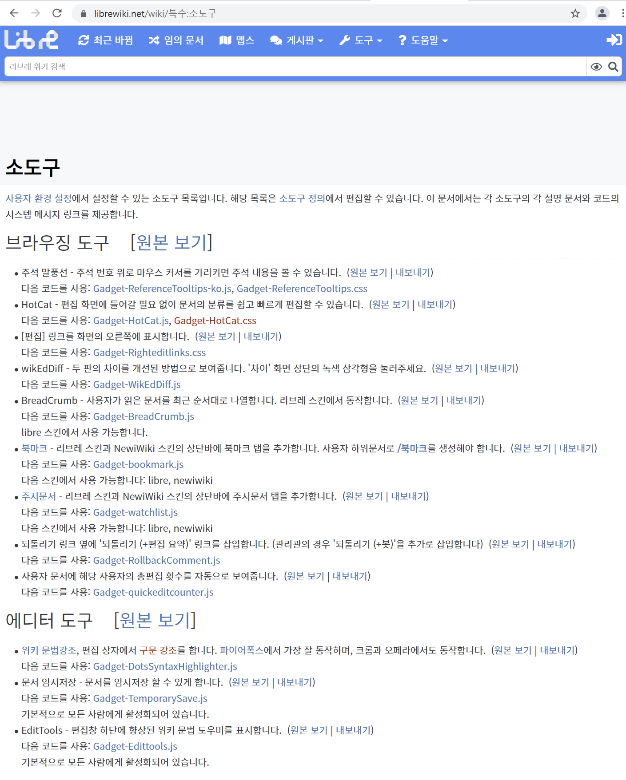This screenshot has height=780, width=626.
Task: Click 내보내기 on 문서 임시저장 row
Action: pos(295,682)
